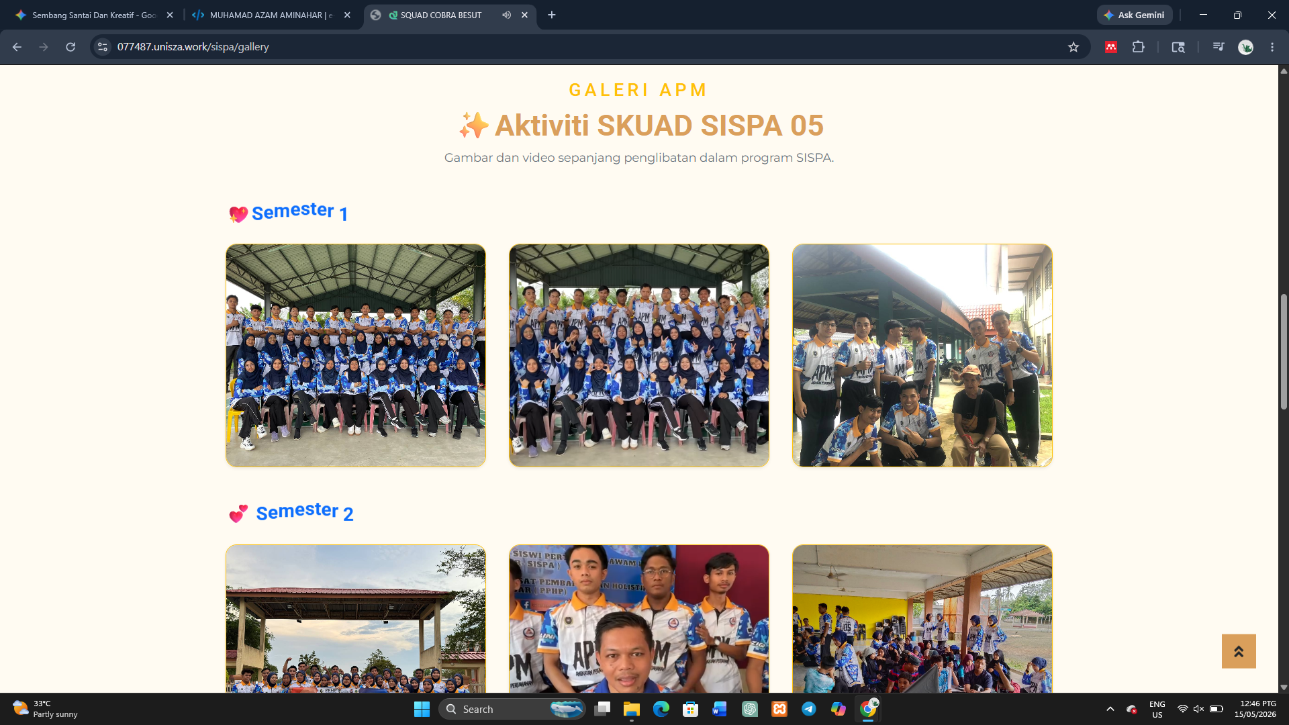Open the weather widget showing 33°C
Screen dimensions: 1289x725
click(x=46, y=709)
